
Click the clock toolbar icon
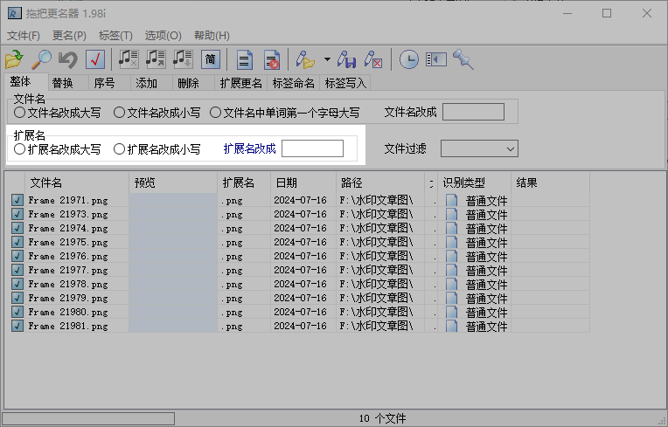pos(409,59)
